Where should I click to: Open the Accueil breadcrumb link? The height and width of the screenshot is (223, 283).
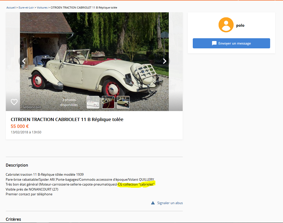click(x=11, y=7)
